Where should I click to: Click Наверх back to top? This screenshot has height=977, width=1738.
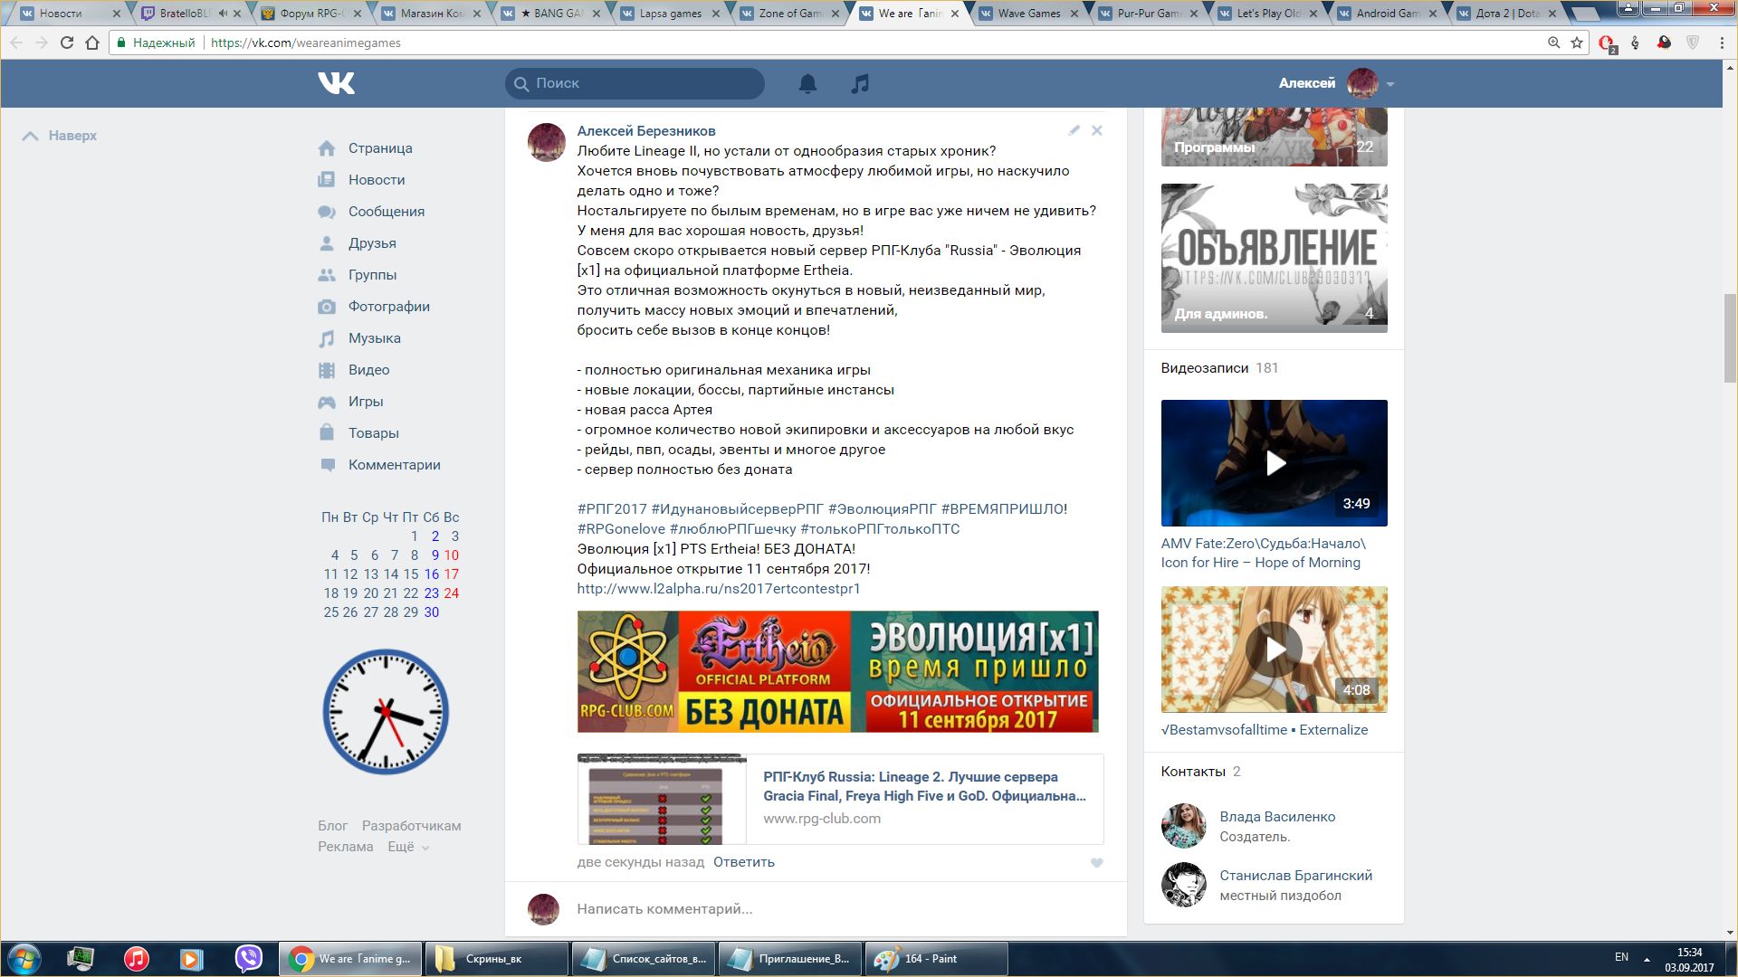coord(60,136)
